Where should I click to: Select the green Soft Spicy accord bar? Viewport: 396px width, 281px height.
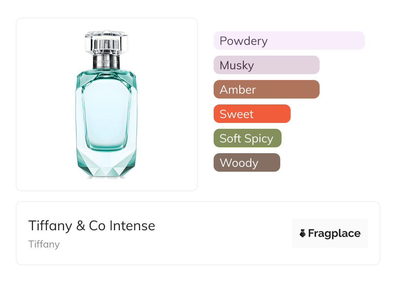[247, 138]
